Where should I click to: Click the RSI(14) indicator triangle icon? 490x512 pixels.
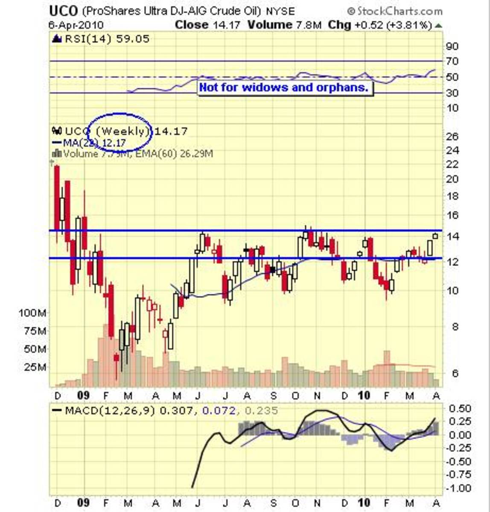point(57,39)
